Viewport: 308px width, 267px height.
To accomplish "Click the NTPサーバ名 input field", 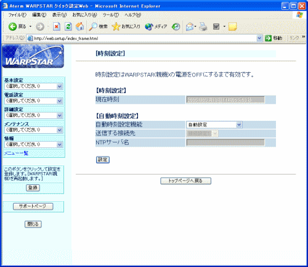I will click(x=225, y=142).
